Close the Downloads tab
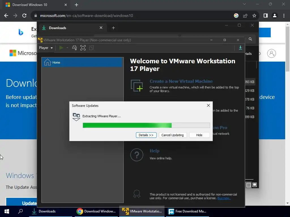Image resolution: width=290 pixels, height=217 pixels. 101,28
